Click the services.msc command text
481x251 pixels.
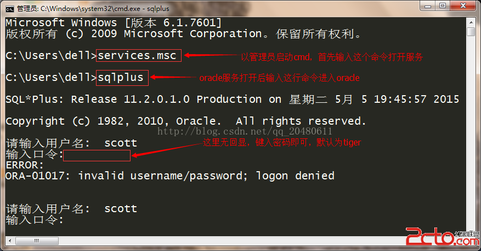click(137, 55)
